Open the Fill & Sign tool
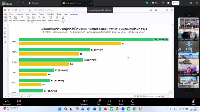The image size is (200, 112). pos(63,19)
